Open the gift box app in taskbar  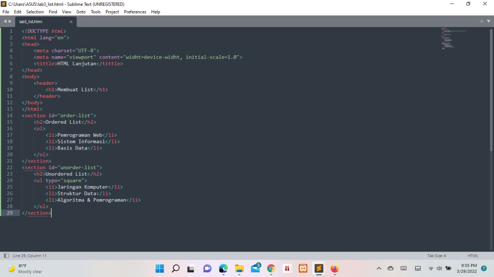click(287, 269)
